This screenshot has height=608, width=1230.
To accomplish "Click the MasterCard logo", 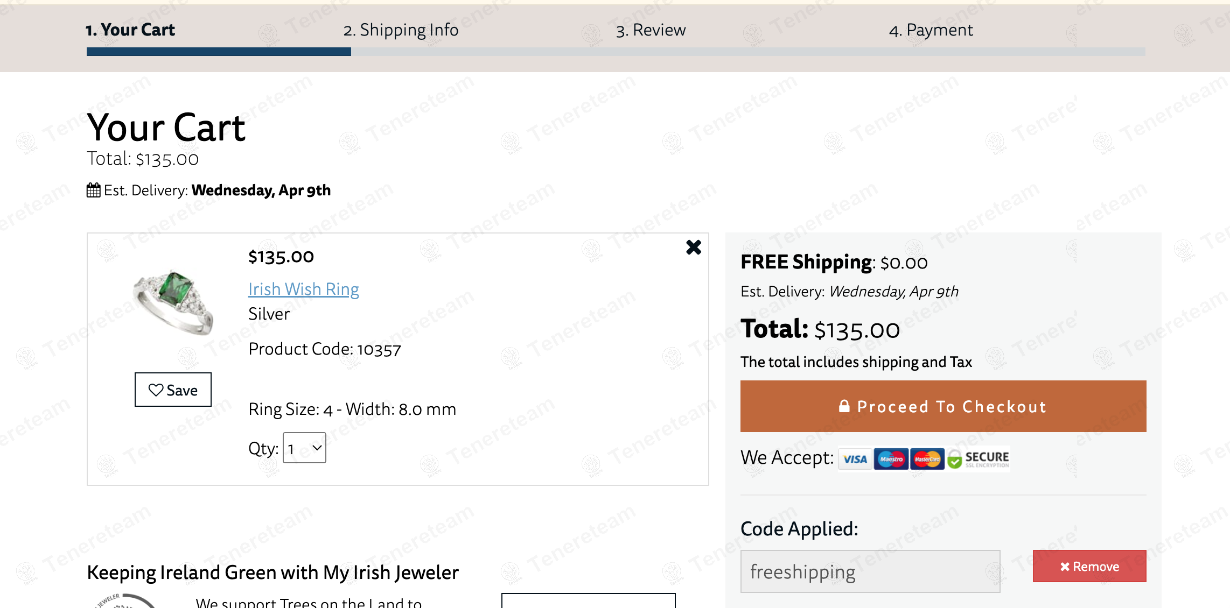I will pos(927,459).
